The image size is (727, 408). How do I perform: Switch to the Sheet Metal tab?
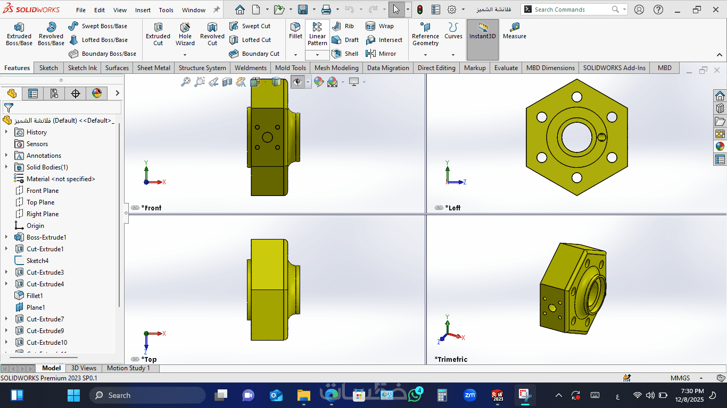[154, 68]
